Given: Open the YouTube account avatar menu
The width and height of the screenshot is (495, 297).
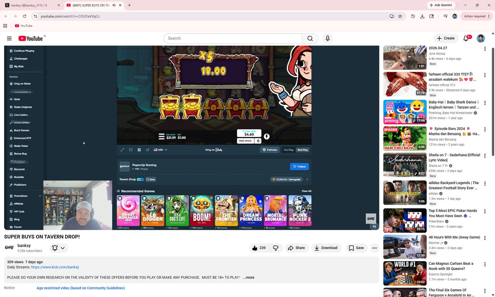Looking at the screenshot, I should coord(481,38).
